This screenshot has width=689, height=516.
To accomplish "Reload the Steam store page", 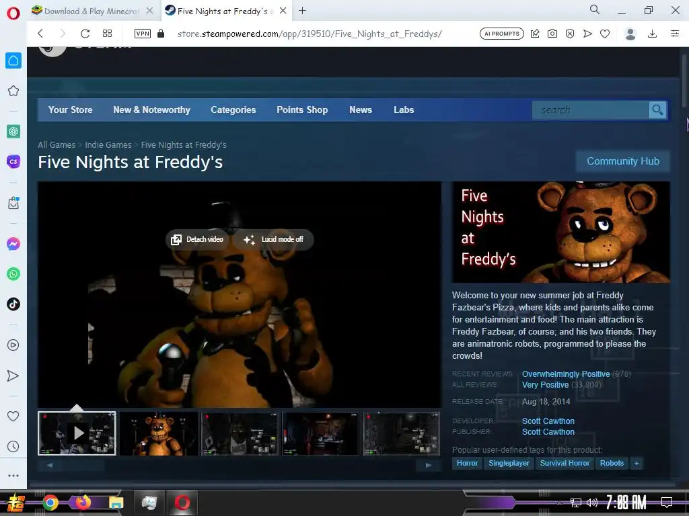I will (85, 34).
